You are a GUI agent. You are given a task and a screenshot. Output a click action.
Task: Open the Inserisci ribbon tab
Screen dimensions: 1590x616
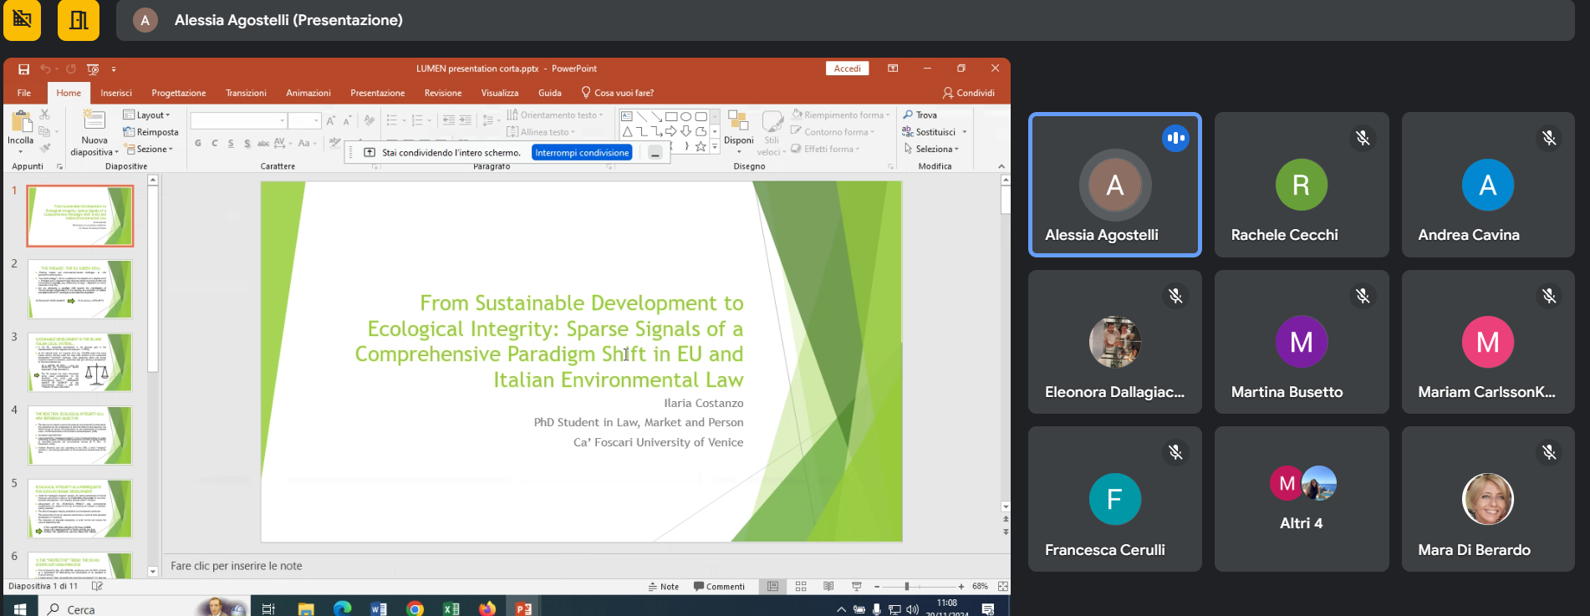[x=116, y=93]
